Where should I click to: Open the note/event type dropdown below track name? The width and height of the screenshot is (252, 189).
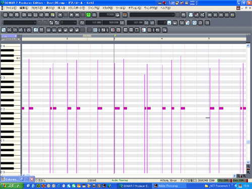tap(11, 39)
